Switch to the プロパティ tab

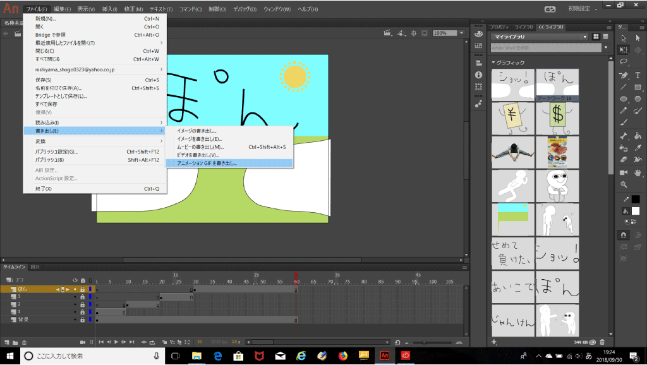pos(500,27)
